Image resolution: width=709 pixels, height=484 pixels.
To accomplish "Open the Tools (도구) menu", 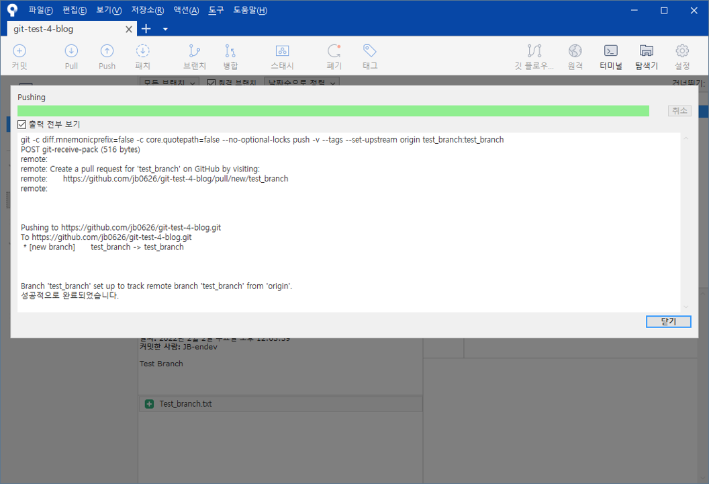I will pos(216,10).
